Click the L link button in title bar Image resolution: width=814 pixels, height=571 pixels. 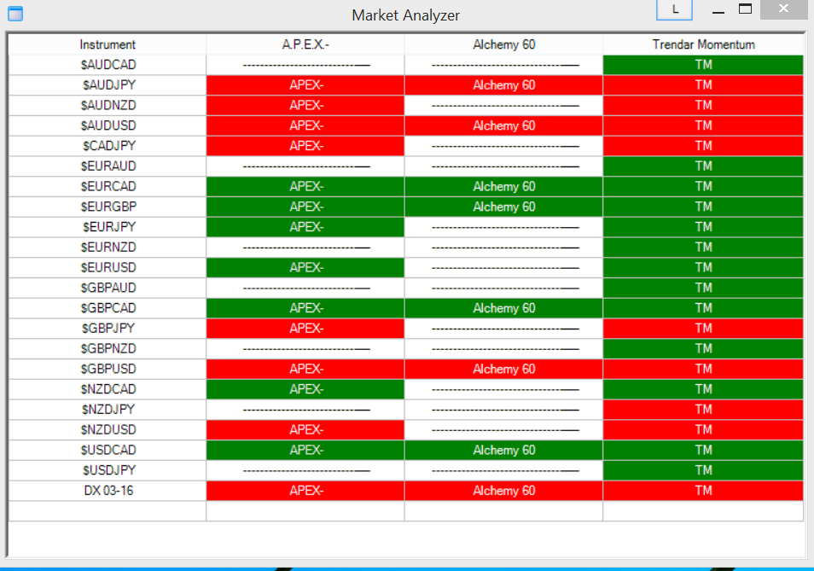[675, 9]
